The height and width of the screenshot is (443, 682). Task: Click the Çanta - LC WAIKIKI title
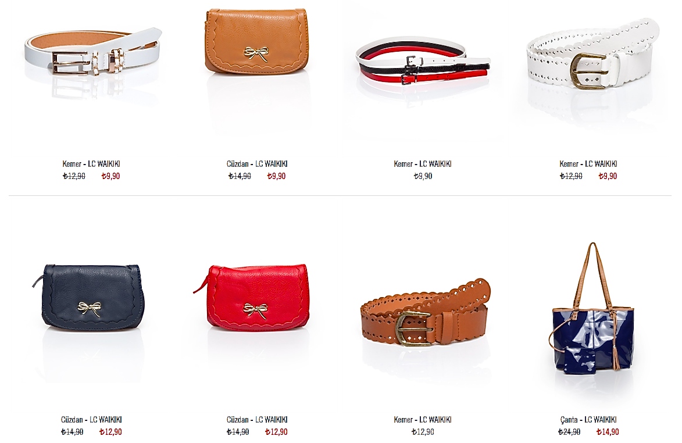[588, 420]
